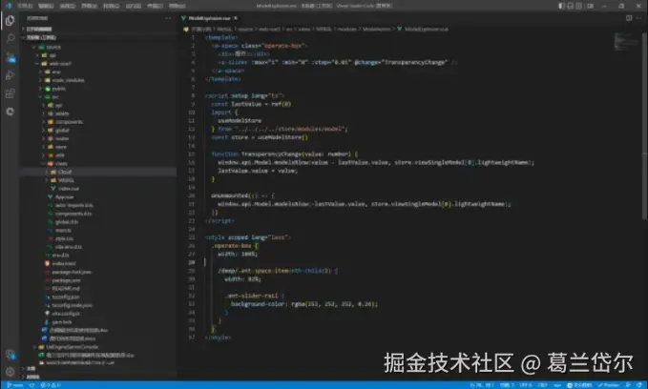
Task: Click the feedback icon in status bar
Action: [628, 385]
